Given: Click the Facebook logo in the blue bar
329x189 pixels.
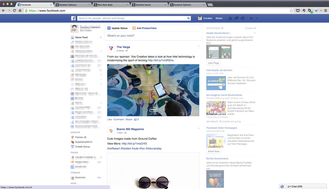Looking at the screenshot, I should [x=73, y=18].
